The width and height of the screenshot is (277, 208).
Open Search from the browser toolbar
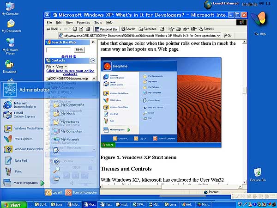[128, 29]
